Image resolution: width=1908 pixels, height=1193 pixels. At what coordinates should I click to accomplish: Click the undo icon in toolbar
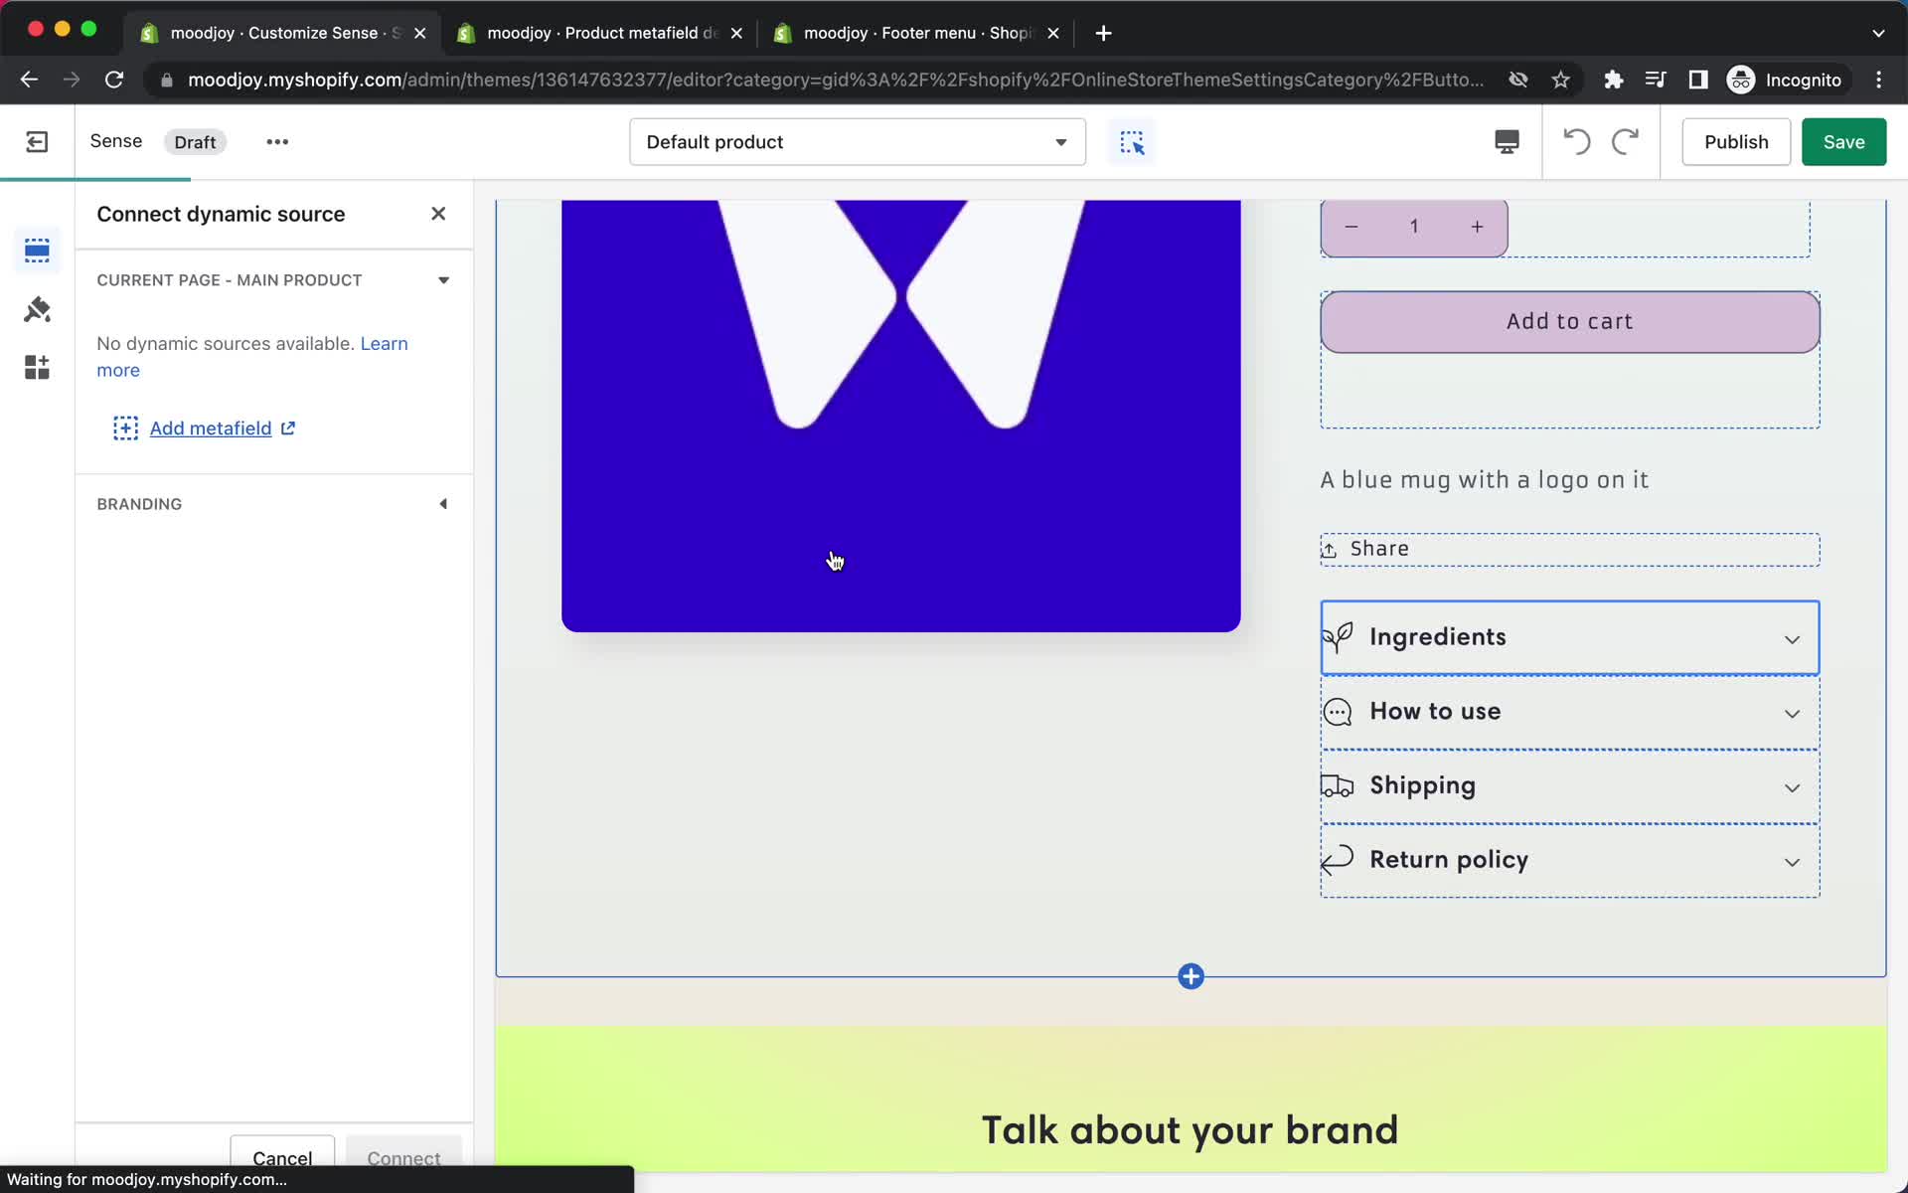[x=1575, y=141]
